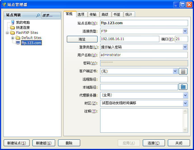194x150 pixels.
Task: Click the 应用(A) Apply button
Action: tap(129, 143)
